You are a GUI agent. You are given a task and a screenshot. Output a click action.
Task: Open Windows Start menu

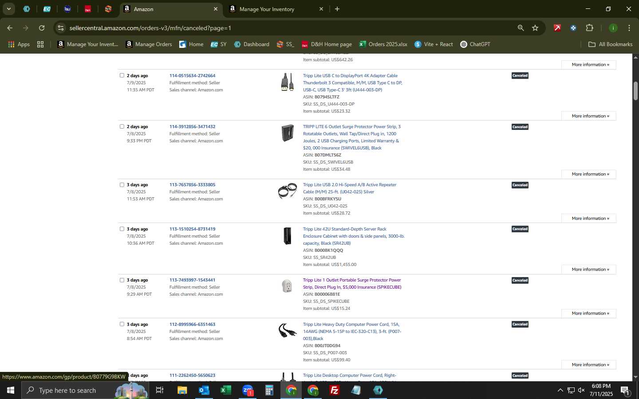[11, 390]
